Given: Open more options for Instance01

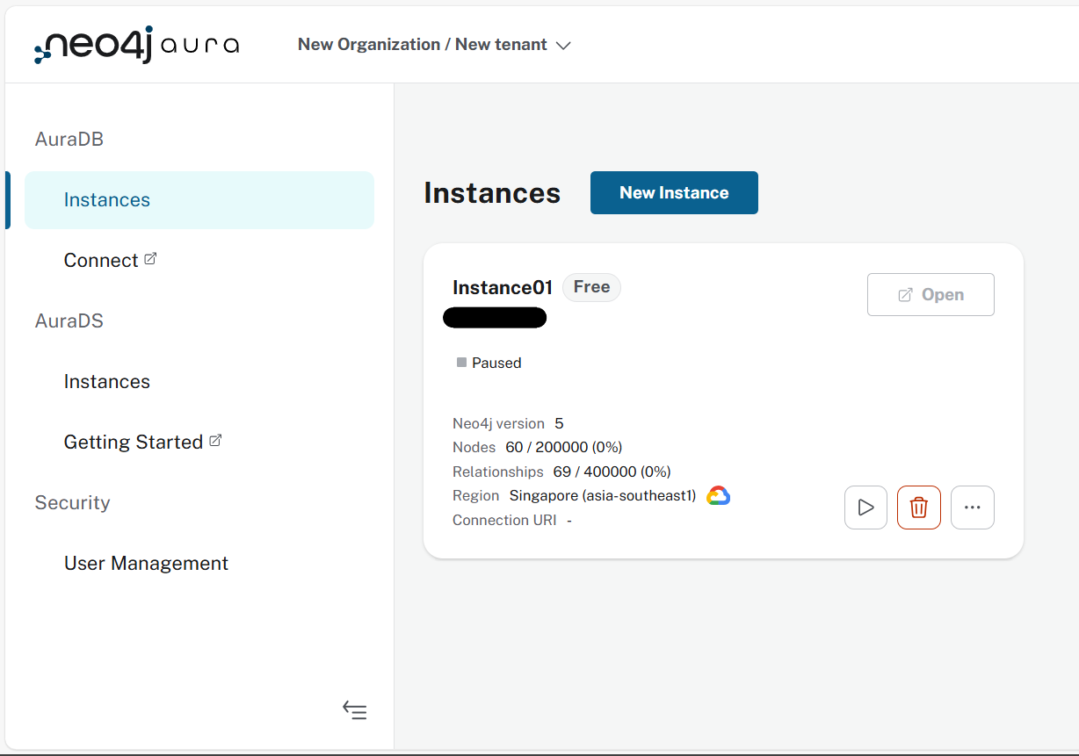Looking at the screenshot, I should [972, 508].
